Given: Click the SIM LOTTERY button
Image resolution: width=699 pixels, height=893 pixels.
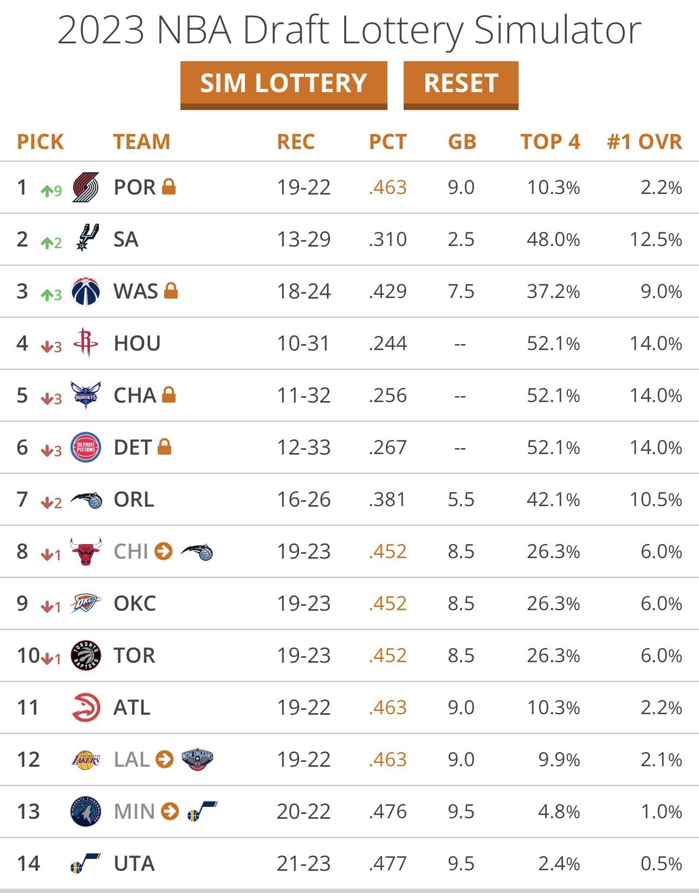Looking at the screenshot, I should (x=283, y=85).
